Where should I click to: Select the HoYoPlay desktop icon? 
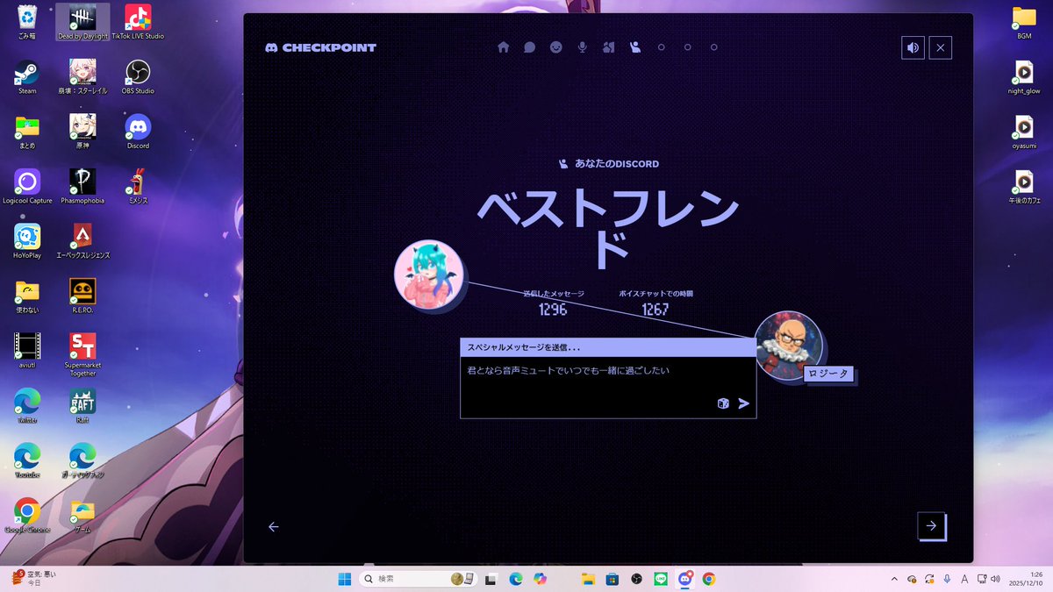pos(27,241)
